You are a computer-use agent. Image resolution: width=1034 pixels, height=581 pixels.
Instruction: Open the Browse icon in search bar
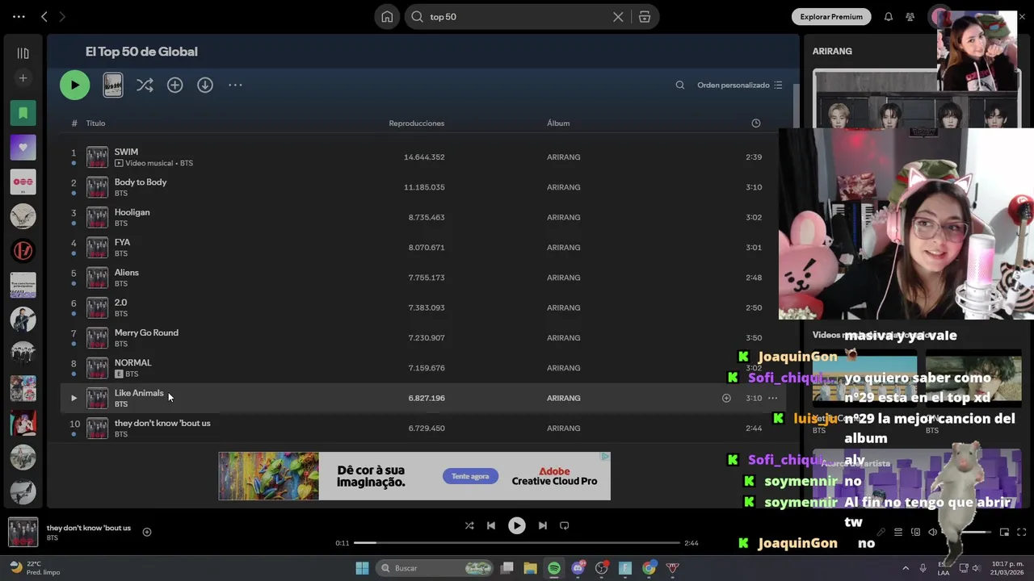(x=644, y=16)
